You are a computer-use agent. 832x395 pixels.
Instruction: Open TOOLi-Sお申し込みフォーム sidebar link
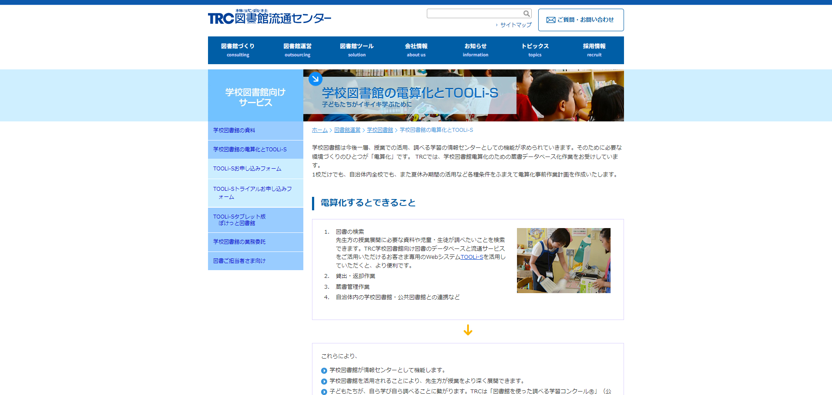pyautogui.click(x=256, y=169)
